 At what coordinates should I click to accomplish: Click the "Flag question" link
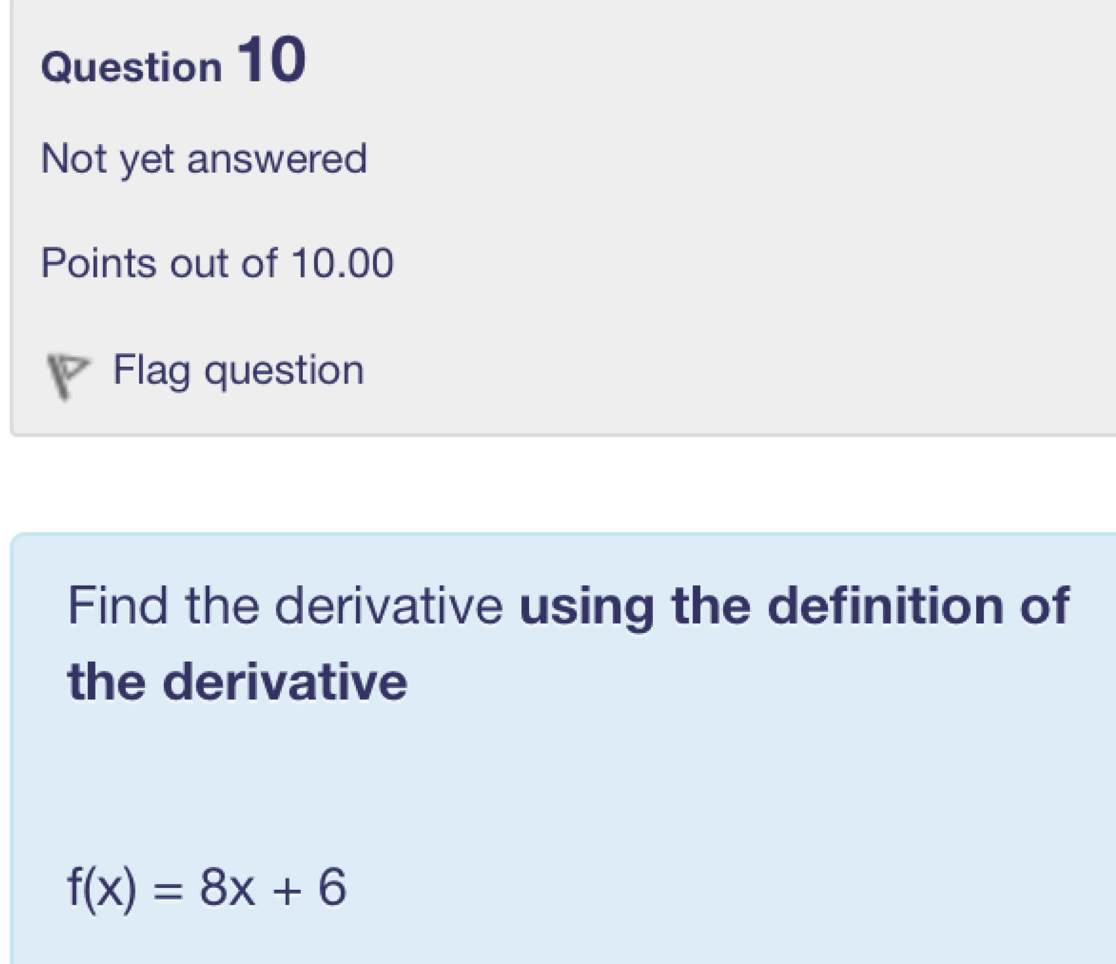pyautogui.click(x=238, y=370)
